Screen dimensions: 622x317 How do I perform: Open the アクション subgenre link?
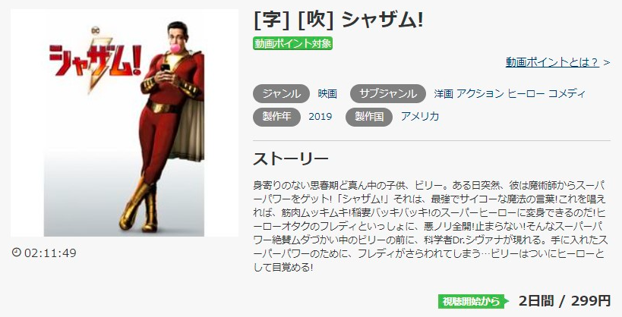480,94
